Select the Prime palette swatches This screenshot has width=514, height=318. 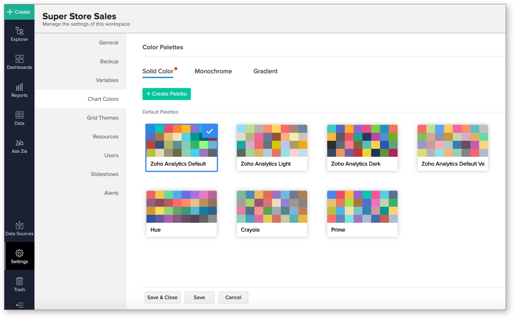tap(362, 206)
